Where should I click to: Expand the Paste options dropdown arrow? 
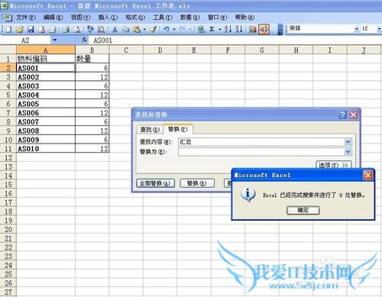click(x=144, y=30)
